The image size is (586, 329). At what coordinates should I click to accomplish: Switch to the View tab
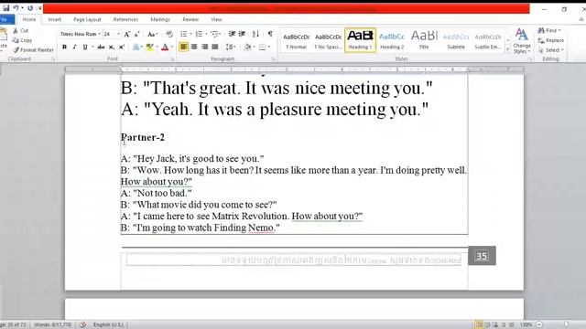click(x=216, y=19)
